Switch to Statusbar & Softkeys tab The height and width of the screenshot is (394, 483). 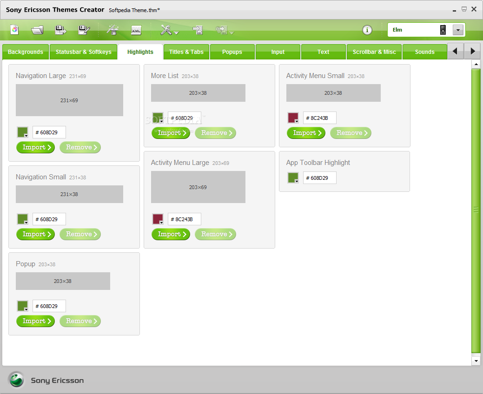[x=84, y=52]
